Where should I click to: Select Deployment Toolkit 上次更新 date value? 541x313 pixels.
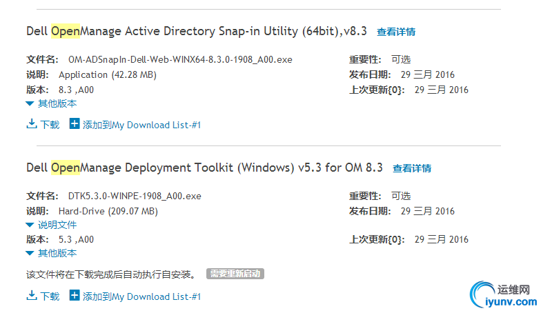(x=442, y=240)
